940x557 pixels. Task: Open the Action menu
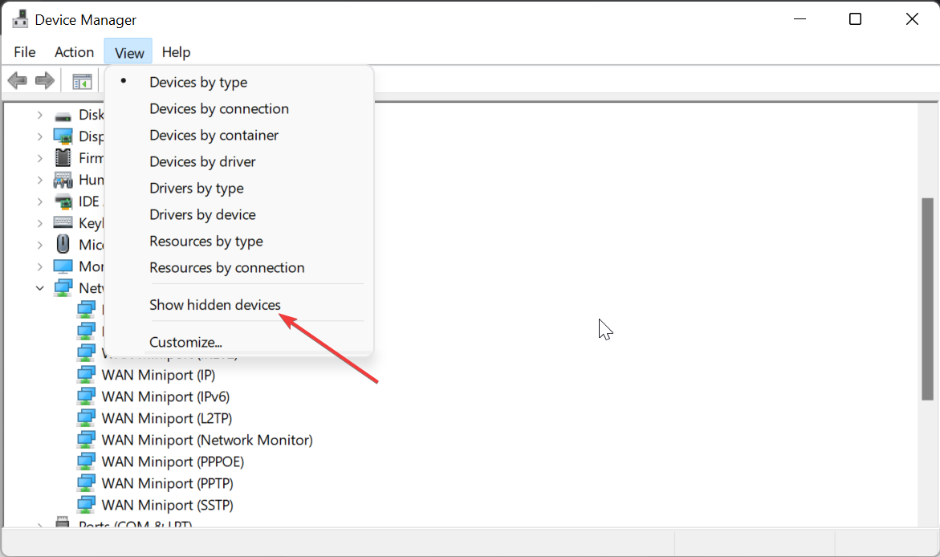[74, 52]
